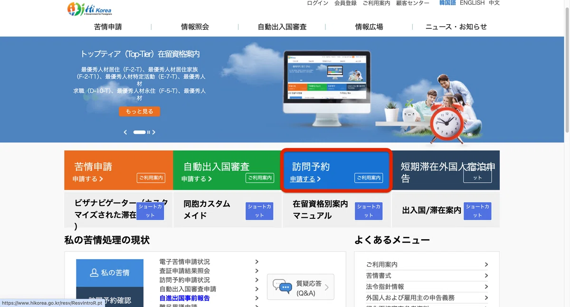This screenshot has width=570, height=307.
Task: Open ニュース・お知らせ main menu
Action: tap(456, 27)
